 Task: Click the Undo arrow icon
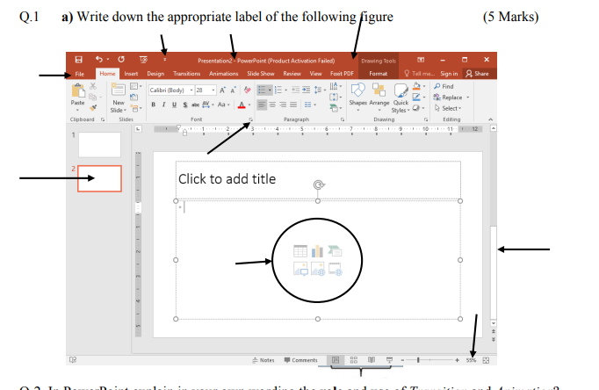pyautogui.click(x=99, y=59)
